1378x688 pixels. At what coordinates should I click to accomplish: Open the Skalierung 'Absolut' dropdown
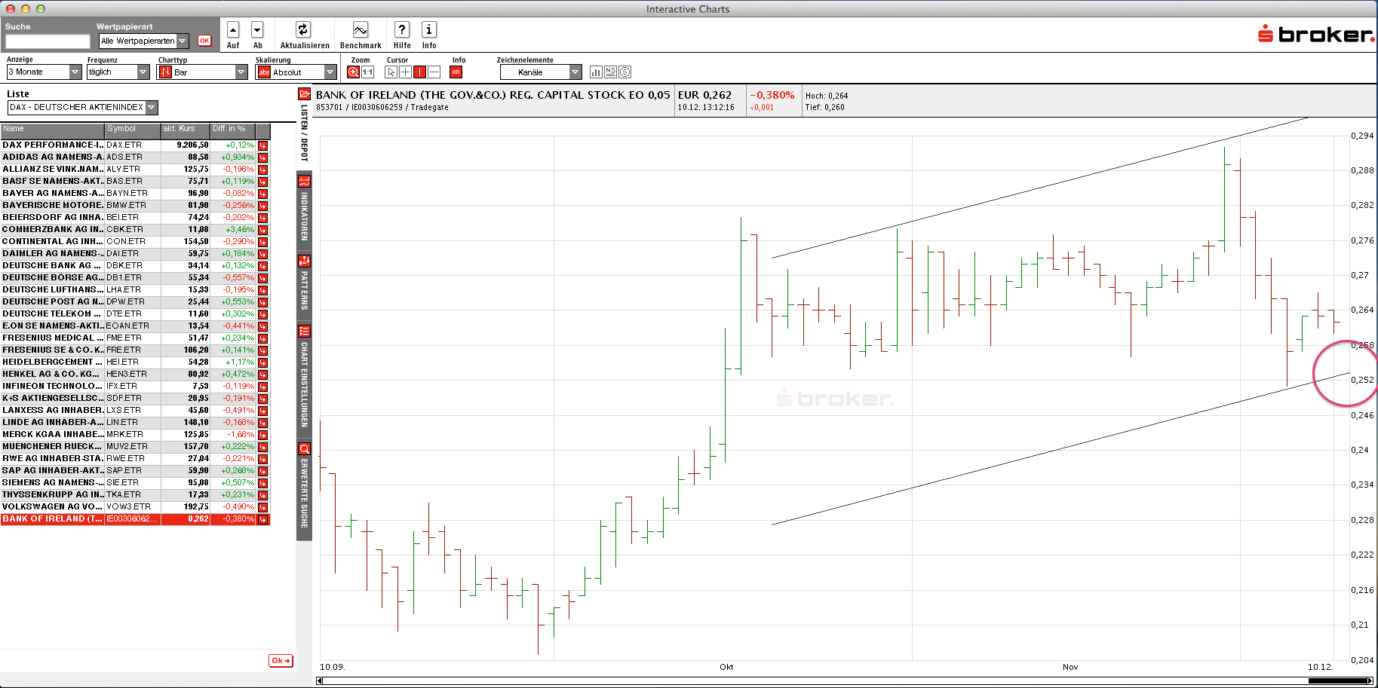[296, 72]
